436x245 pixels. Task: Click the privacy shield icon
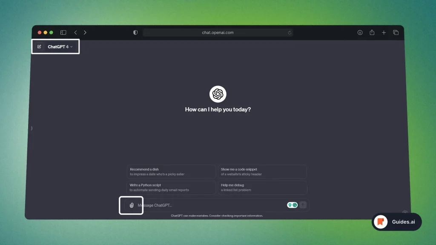pos(135,32)
